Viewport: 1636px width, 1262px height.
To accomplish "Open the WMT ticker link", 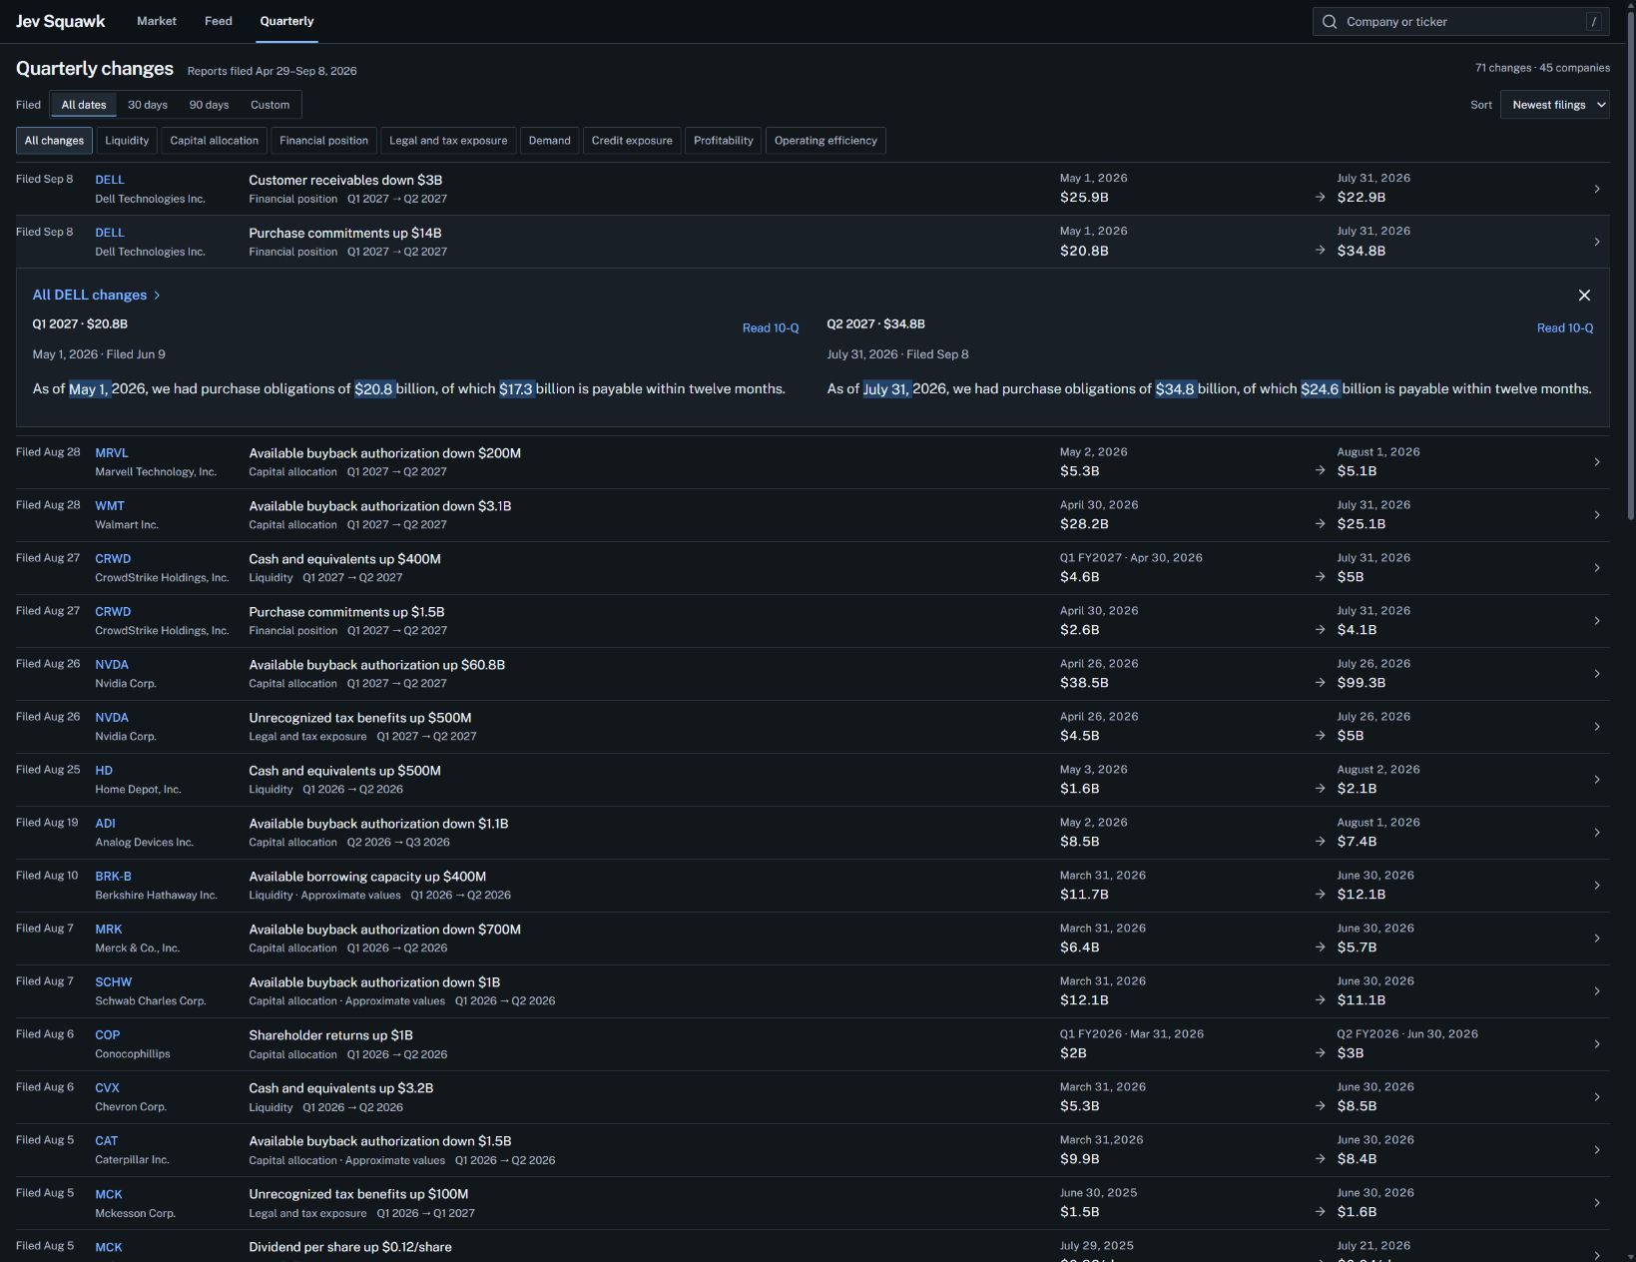I will click(x=110, y=506).
